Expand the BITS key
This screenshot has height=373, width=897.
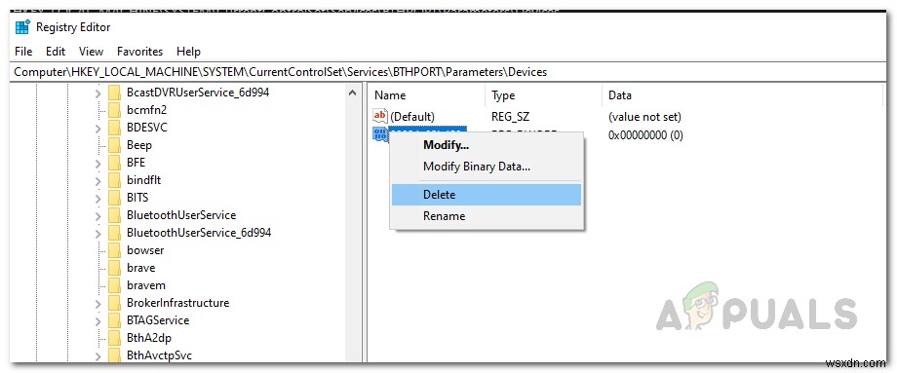coord(97,199)
